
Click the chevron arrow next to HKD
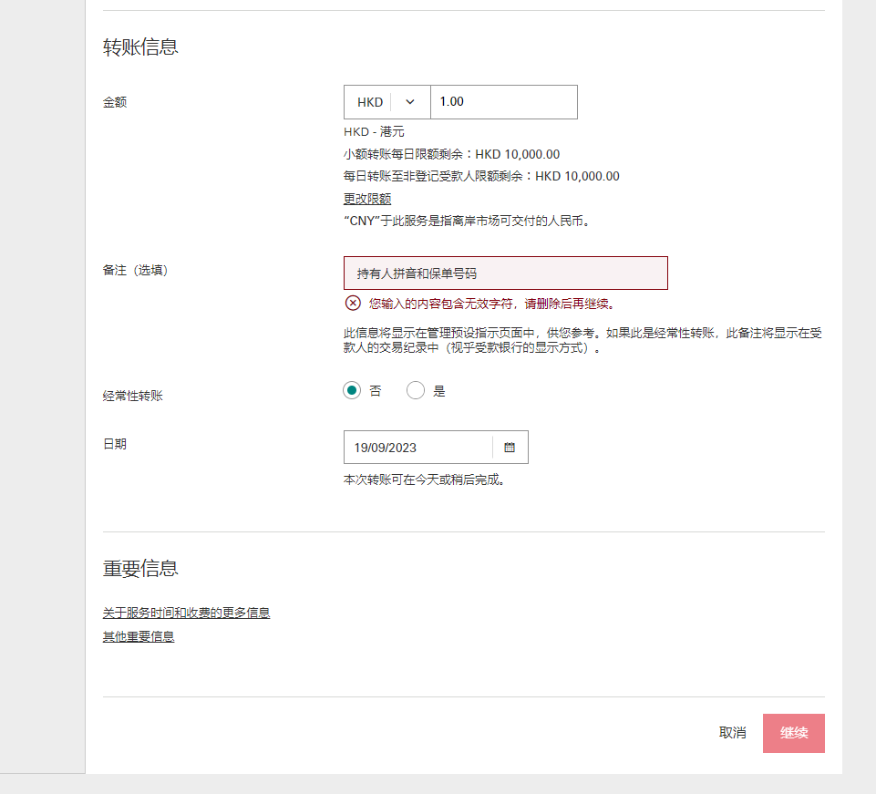(x=408, y=102)
